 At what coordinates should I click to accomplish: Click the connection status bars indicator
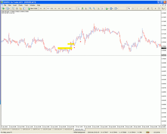tap(148, 132)
